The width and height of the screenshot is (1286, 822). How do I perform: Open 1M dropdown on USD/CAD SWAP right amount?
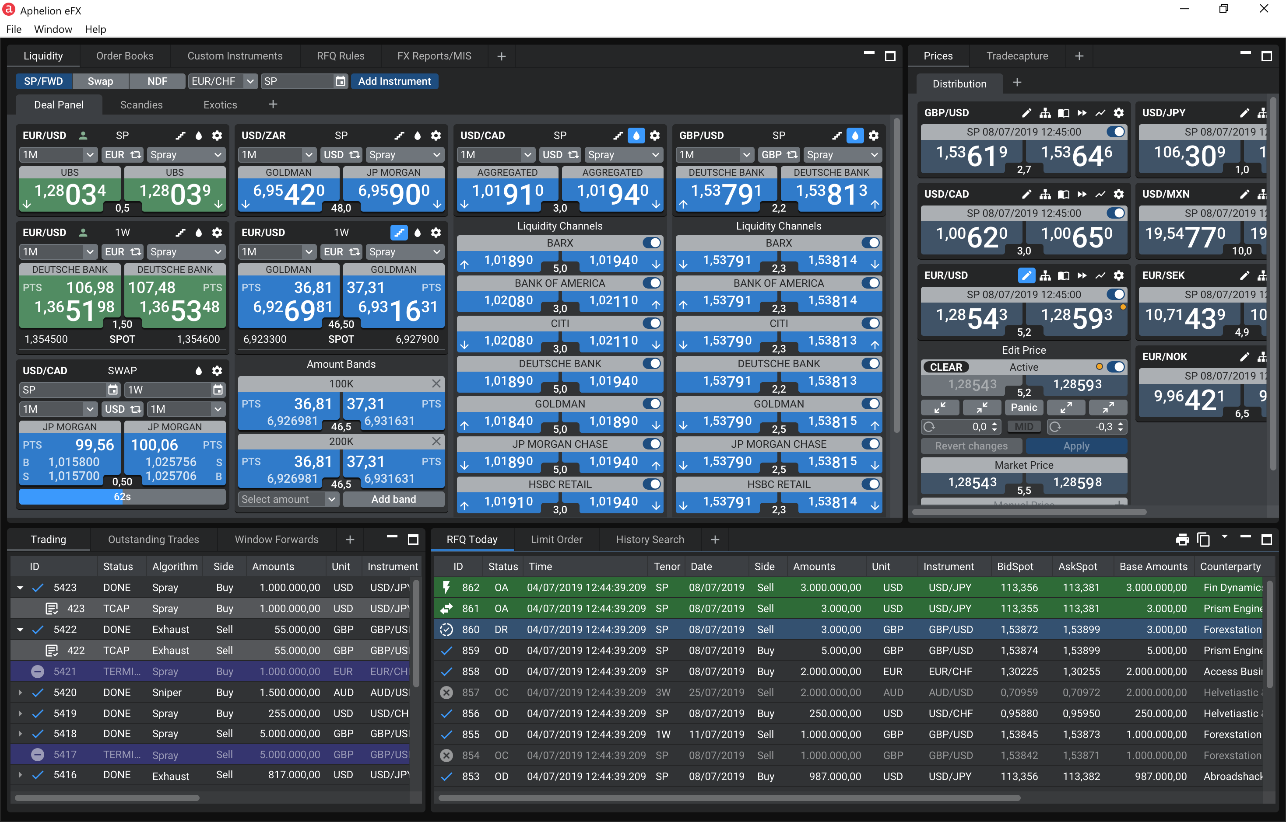pyautogui.click(x=186, y=409)
